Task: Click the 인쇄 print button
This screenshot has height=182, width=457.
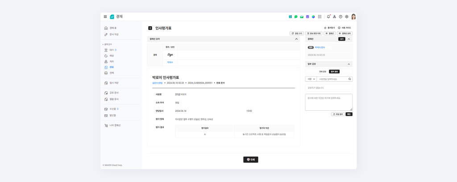Action: point(250,159)
